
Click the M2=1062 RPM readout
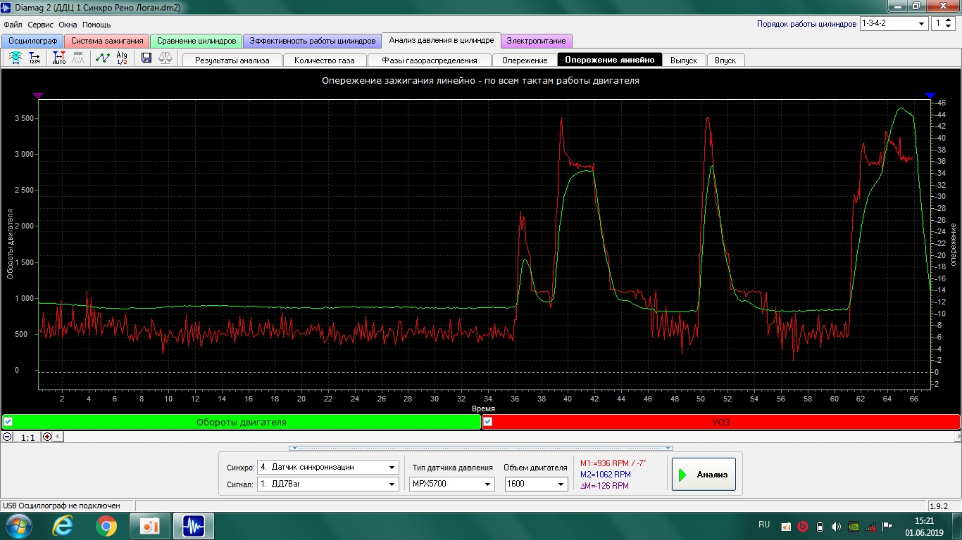pos(605,475)
